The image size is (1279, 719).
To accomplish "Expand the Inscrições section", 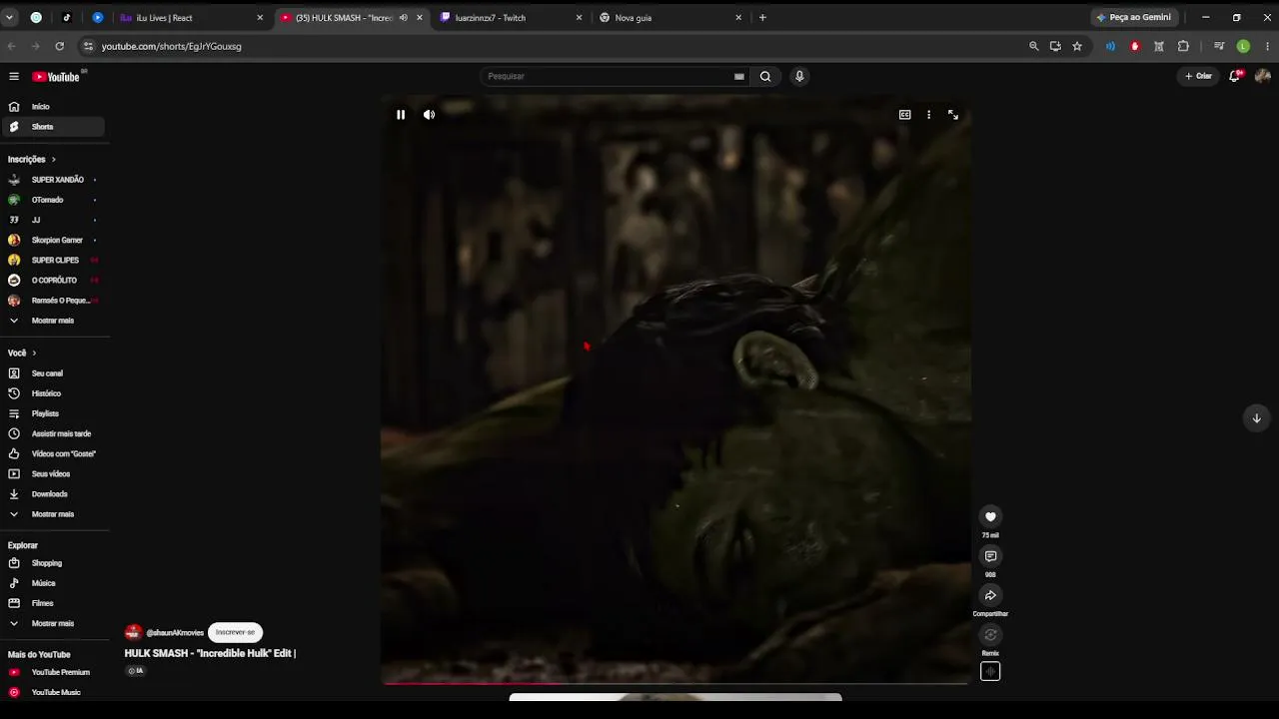I will 32,160.
